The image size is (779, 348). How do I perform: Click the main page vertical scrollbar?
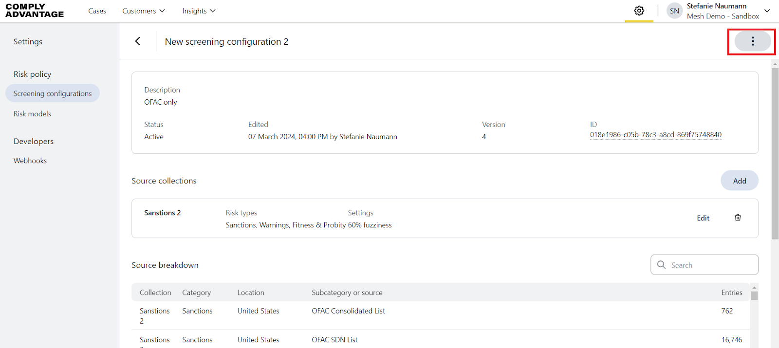tap(775, 153)
